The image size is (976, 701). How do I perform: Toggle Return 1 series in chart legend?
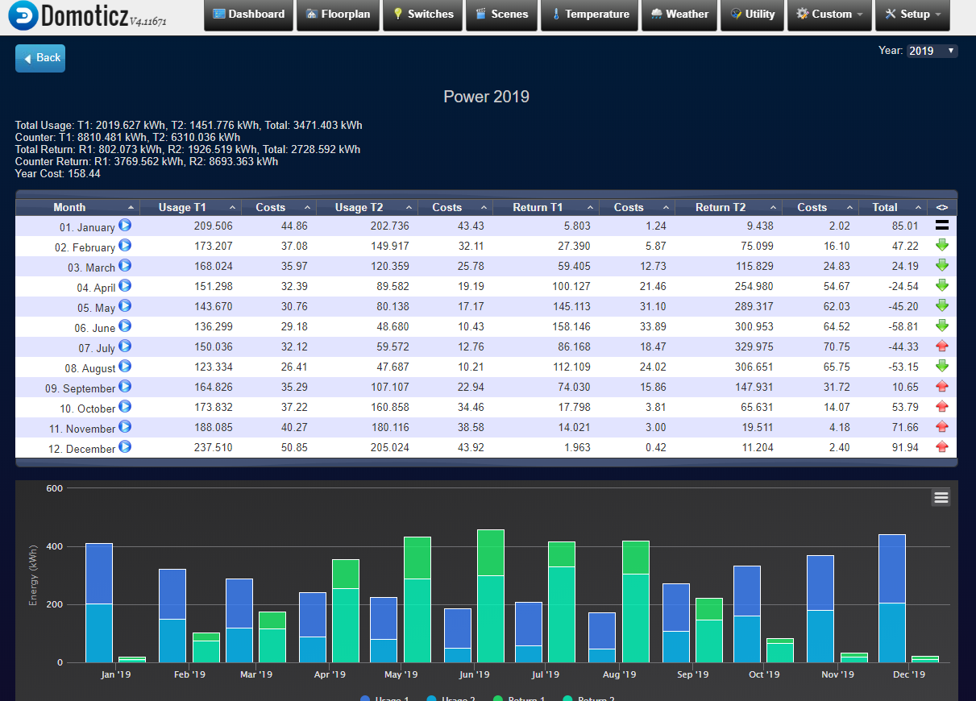pos(521,699)
